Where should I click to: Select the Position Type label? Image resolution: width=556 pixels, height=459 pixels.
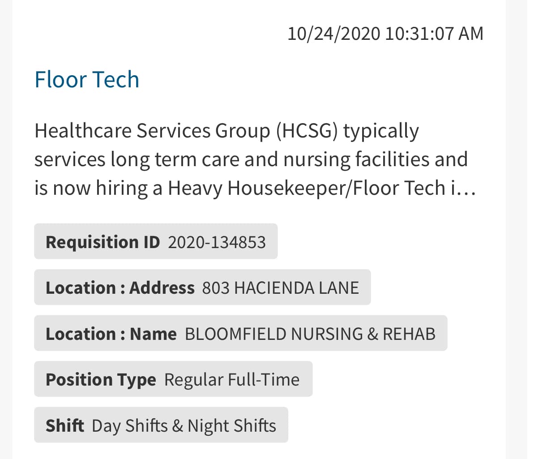101,380
